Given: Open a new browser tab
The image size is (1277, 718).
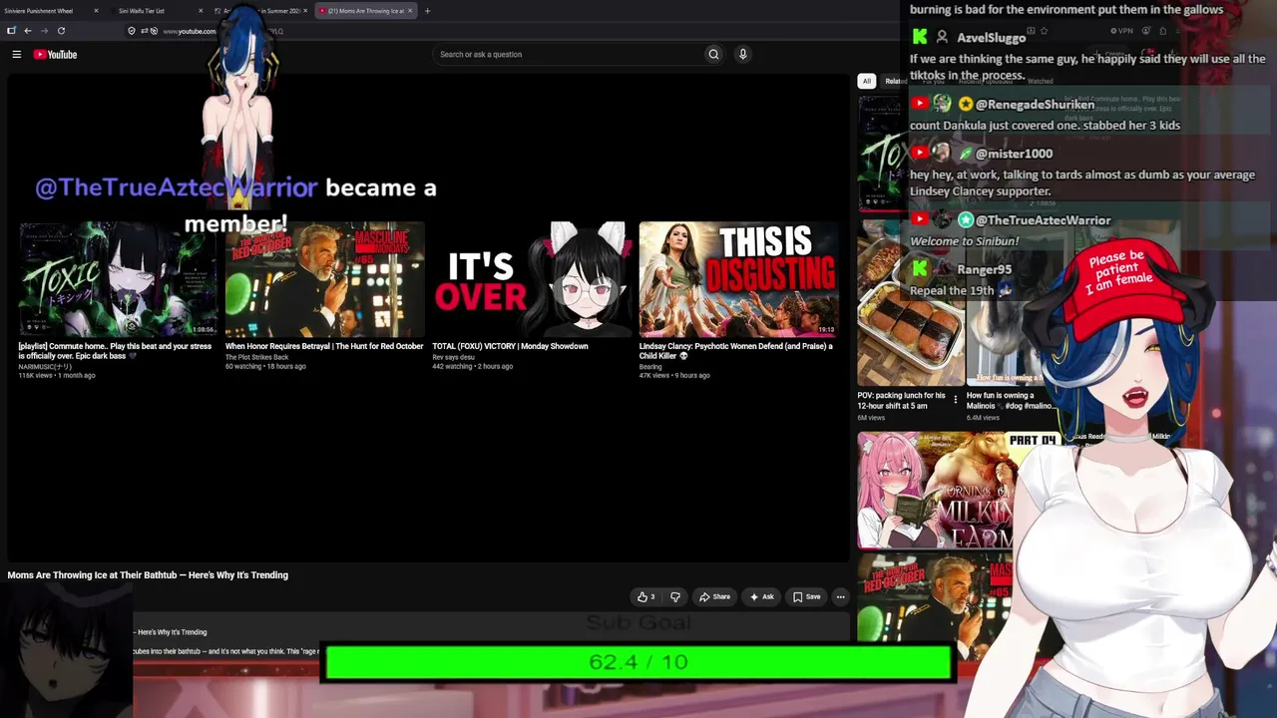Looking at the screenshot, I should click(x=427, y=11).
